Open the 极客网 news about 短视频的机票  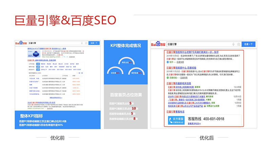pyautogui.click(x=181, y=87)
